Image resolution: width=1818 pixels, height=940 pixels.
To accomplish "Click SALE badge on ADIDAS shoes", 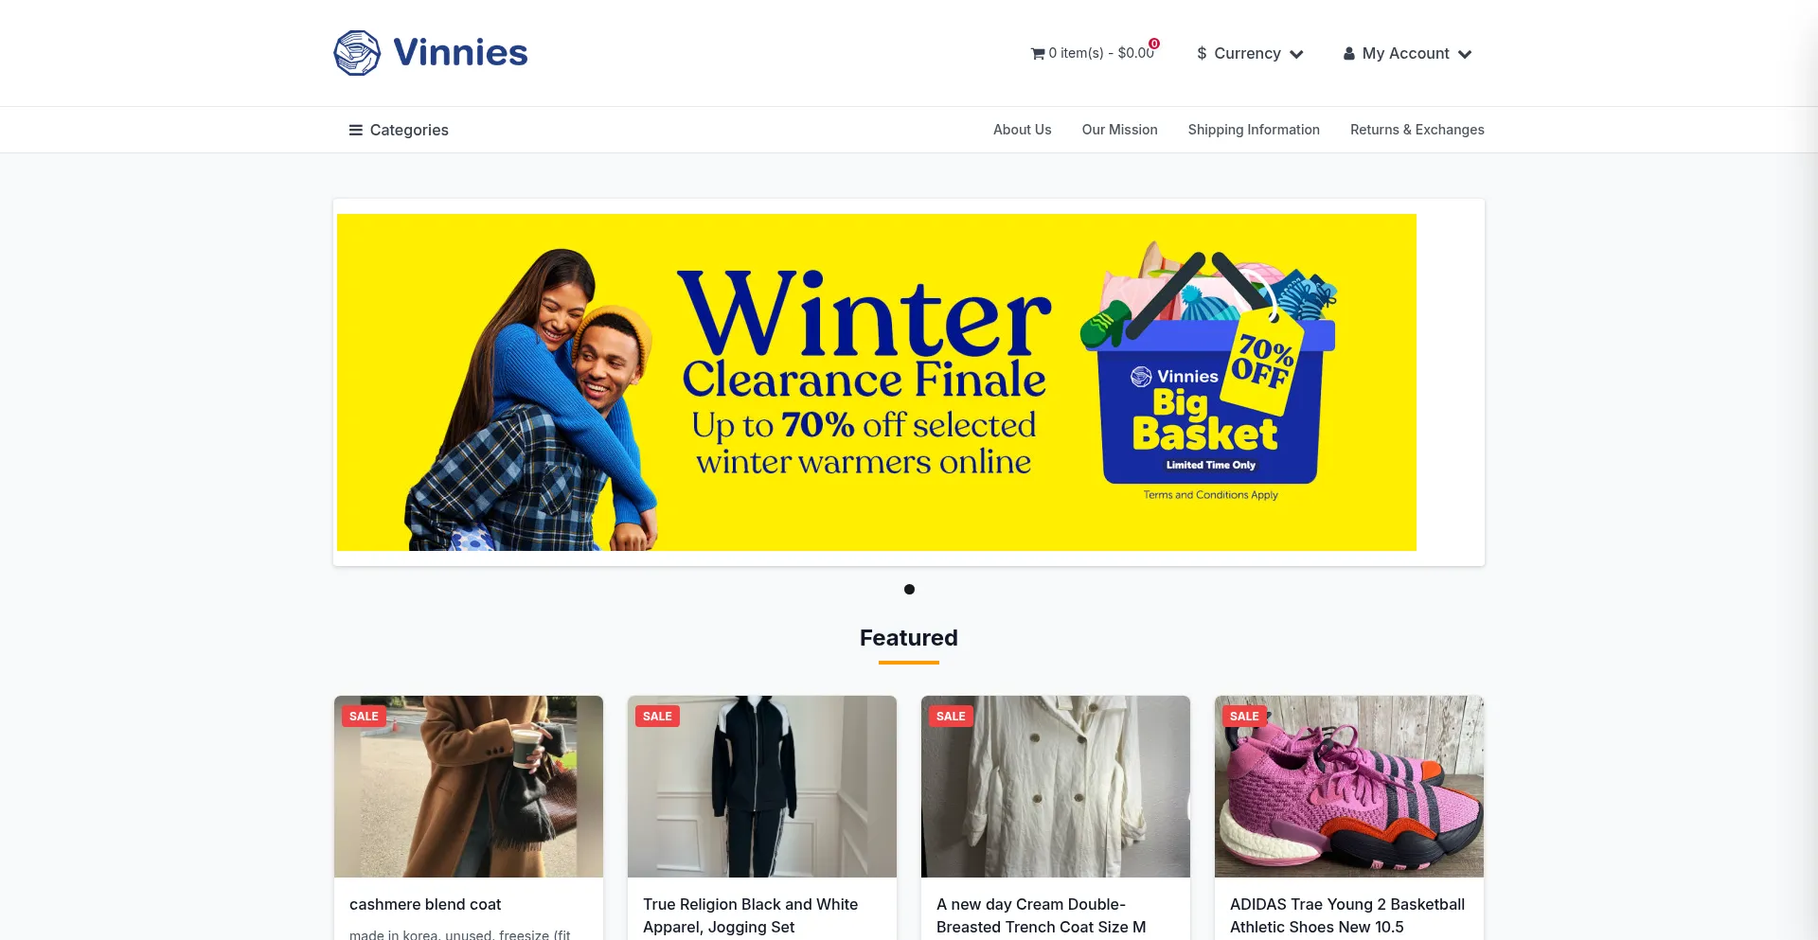I will 1244,717.
